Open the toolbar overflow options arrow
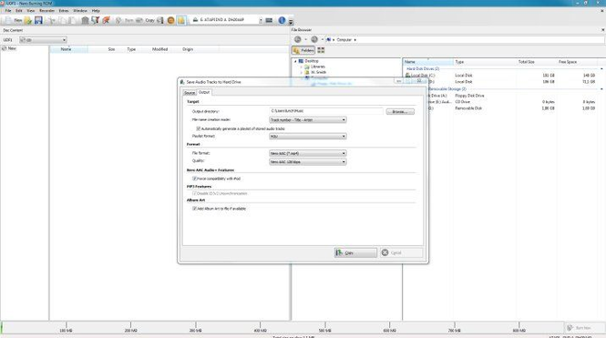 pyautogui.click(x=291, y=22)
